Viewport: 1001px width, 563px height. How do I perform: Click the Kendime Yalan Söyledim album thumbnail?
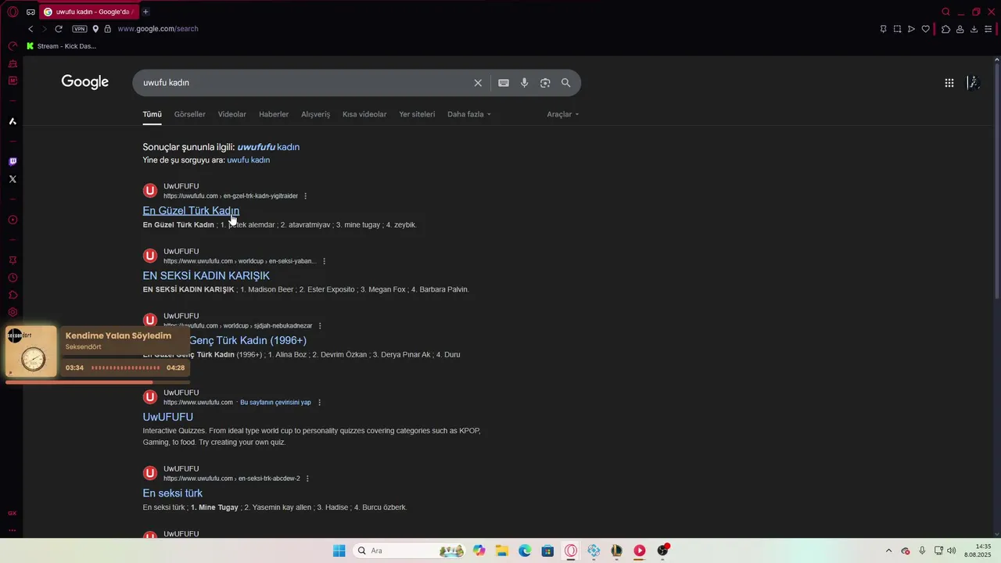[31, 352]
